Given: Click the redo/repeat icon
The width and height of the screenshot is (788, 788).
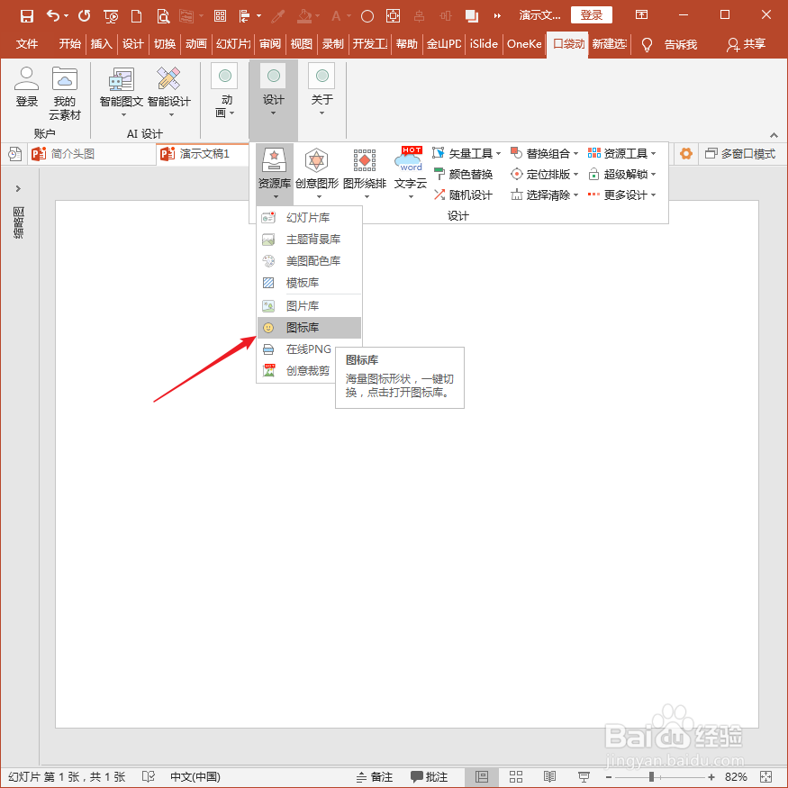Looking at the screenshot, I should click(84, 16).
